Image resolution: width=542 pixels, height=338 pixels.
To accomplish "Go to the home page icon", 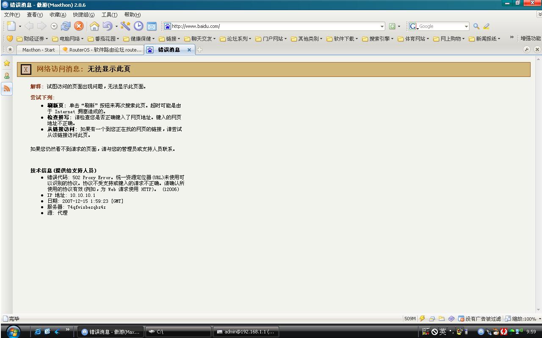I will [x=94, y=26].
